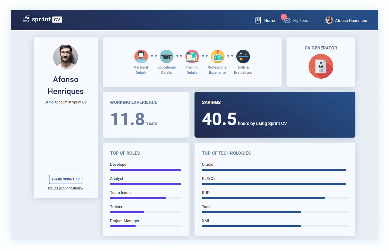Viewport: 389px width, 251px height.
Task: Click the Working Experience years card
Action: point(146,115)
